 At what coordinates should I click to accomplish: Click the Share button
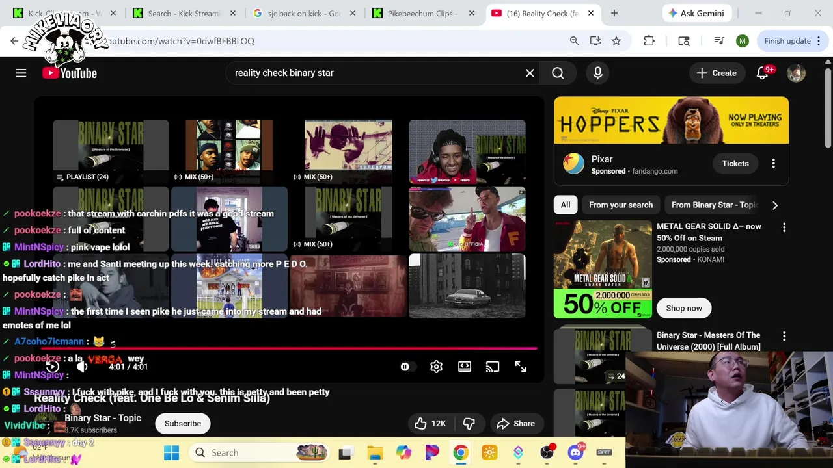click(x=515, y=423)
